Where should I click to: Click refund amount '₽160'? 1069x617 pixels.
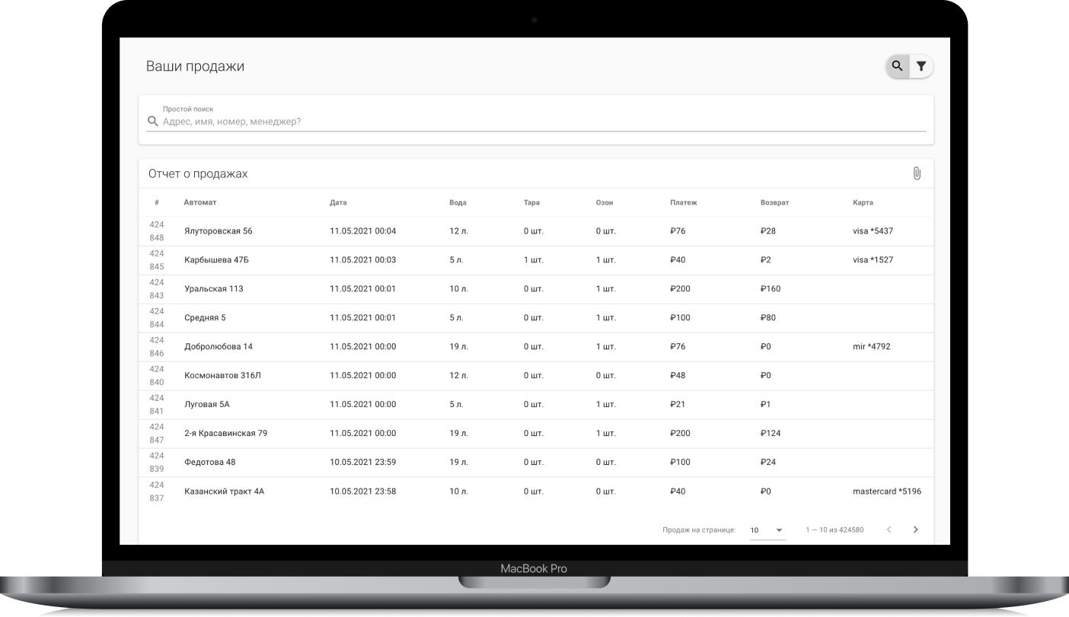tap(771, 289)
